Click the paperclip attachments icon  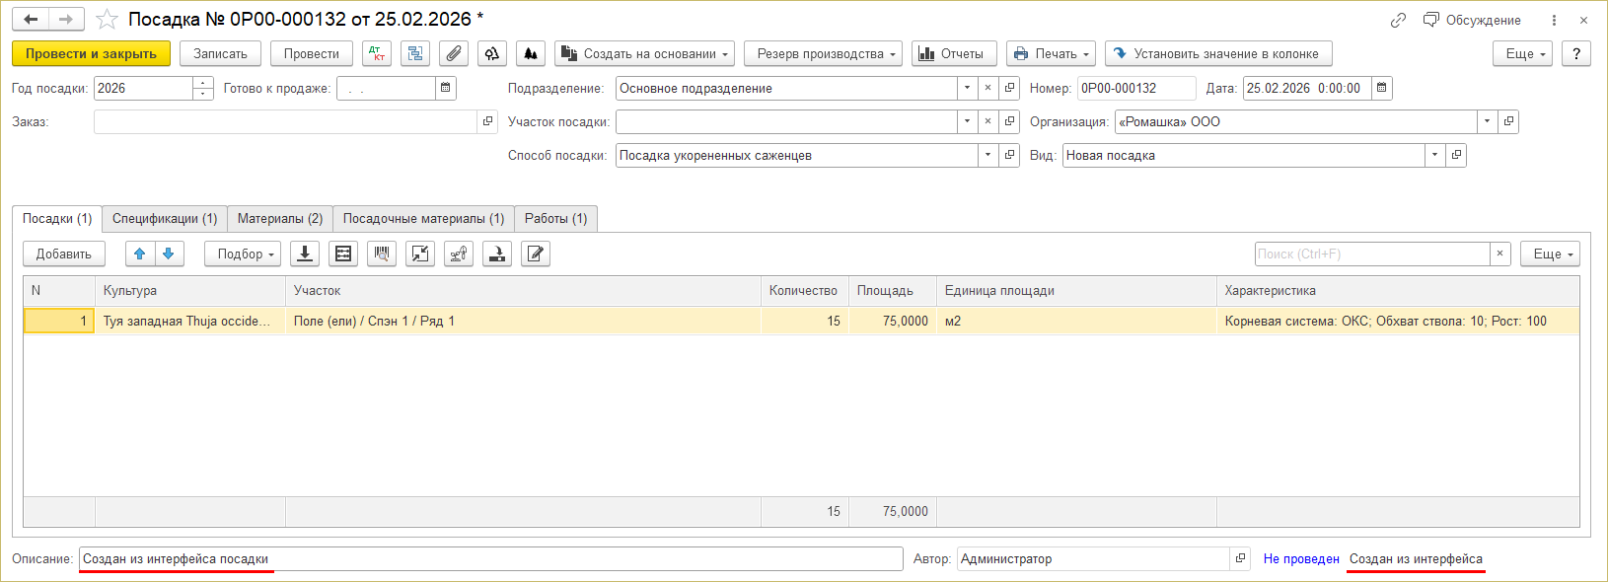(454, 54)
